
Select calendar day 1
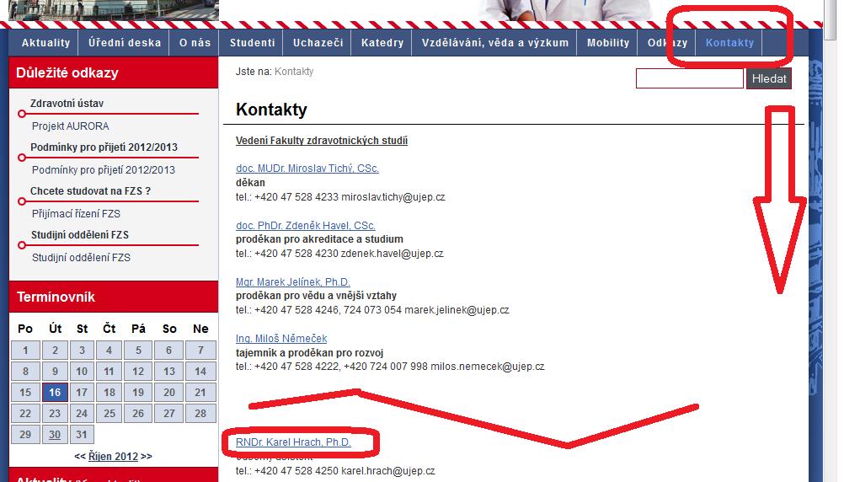pyautogui.click(x=25, y=350)
